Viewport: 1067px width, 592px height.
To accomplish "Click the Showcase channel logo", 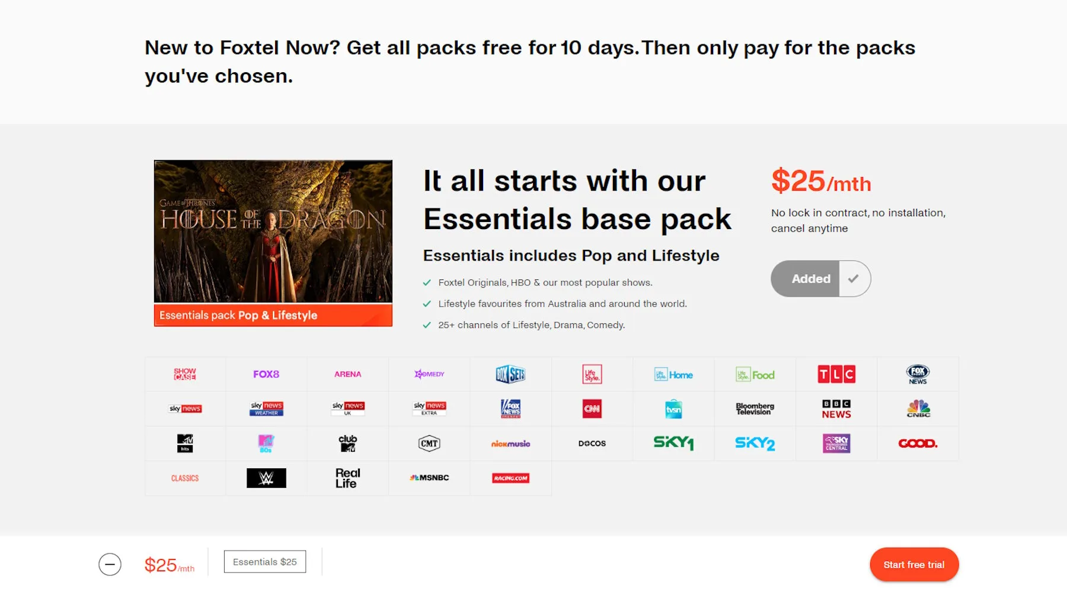I will click(x=185, y=374).
